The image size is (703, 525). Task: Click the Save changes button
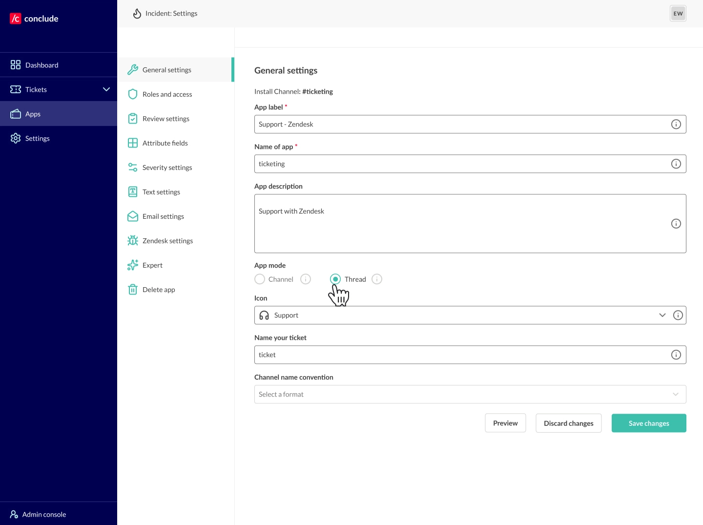648,423
